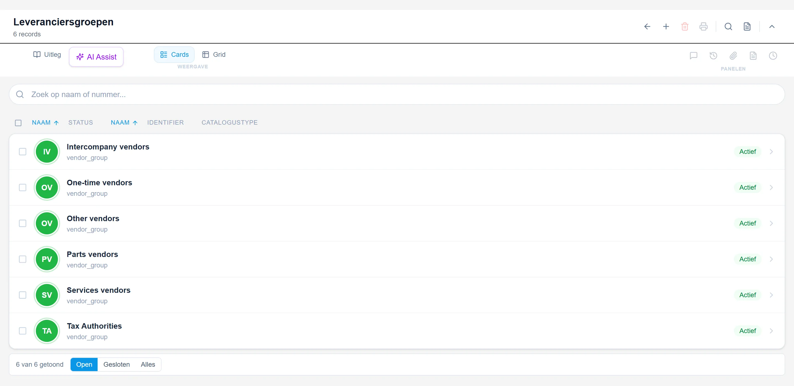Click the SV avatar for Services vendors
The width and height of the screenshot is (794, 386).
click(47, 295)
